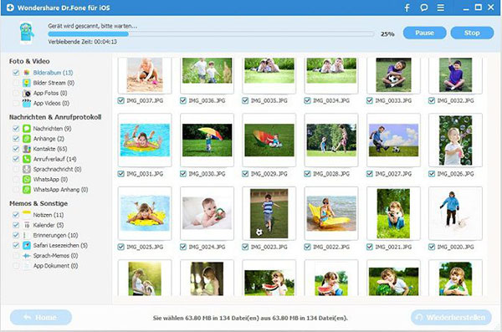502x332 pixels.
Task: Open the IMG_0020.JPG snow thumbnail
Action: point(455,213)
